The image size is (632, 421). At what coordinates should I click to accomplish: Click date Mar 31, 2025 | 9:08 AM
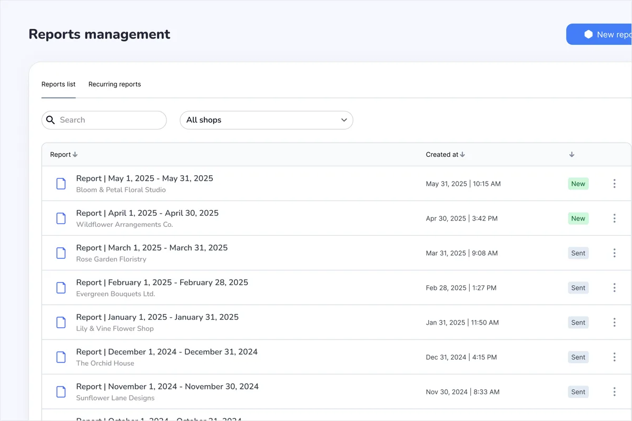(462, 254)
